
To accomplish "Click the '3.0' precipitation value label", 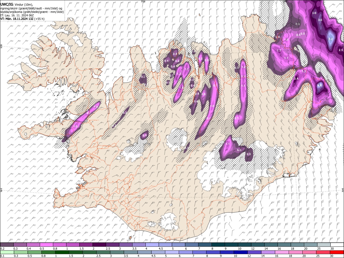I will (x=314, y=13).
